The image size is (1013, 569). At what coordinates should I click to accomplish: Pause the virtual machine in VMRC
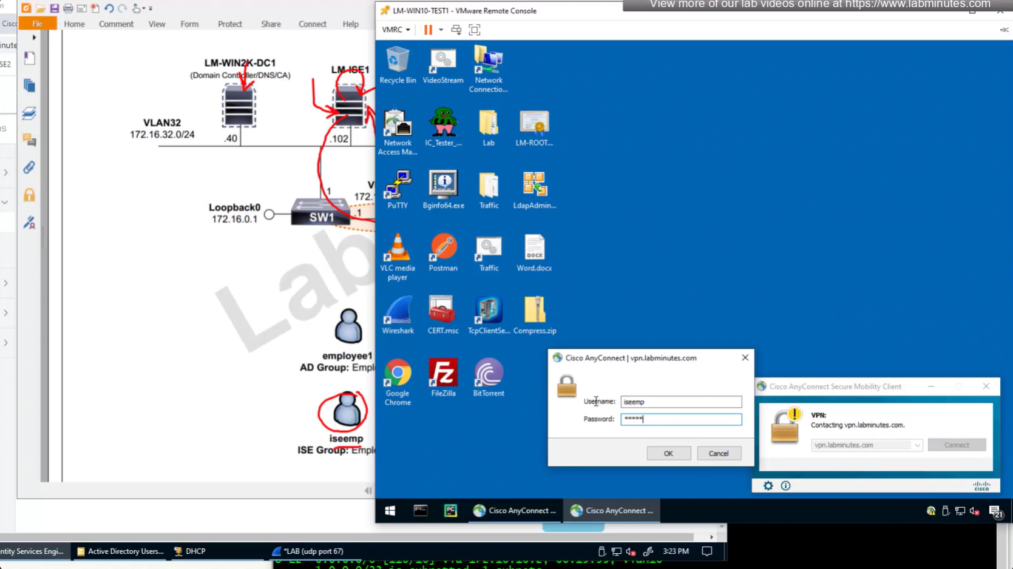[x=428, y=30]
